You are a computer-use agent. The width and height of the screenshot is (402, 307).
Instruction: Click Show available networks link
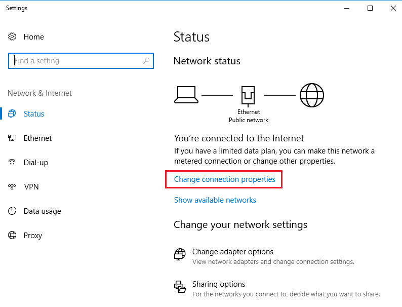[x=215, y=200]
